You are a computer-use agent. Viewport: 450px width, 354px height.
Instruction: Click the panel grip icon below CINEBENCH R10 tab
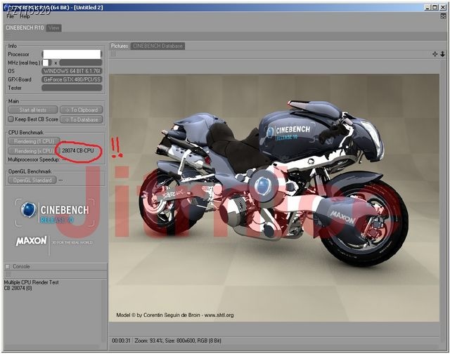[x=8, y=36]
